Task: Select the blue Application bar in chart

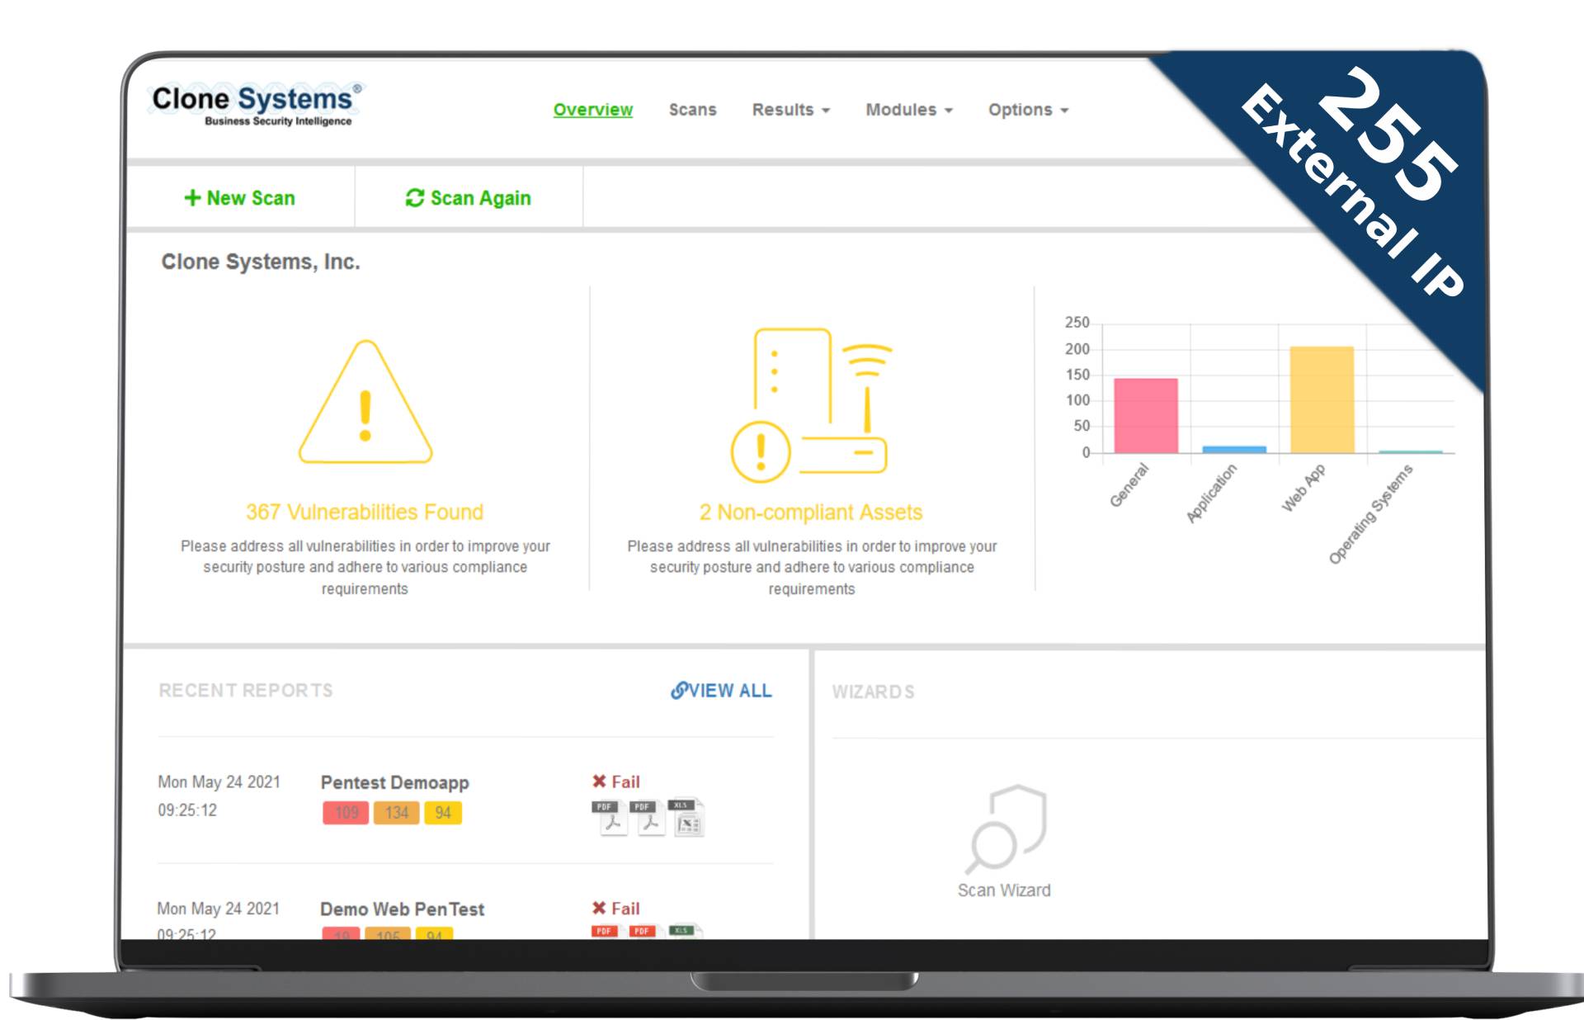Action: tap(1234, 449)
